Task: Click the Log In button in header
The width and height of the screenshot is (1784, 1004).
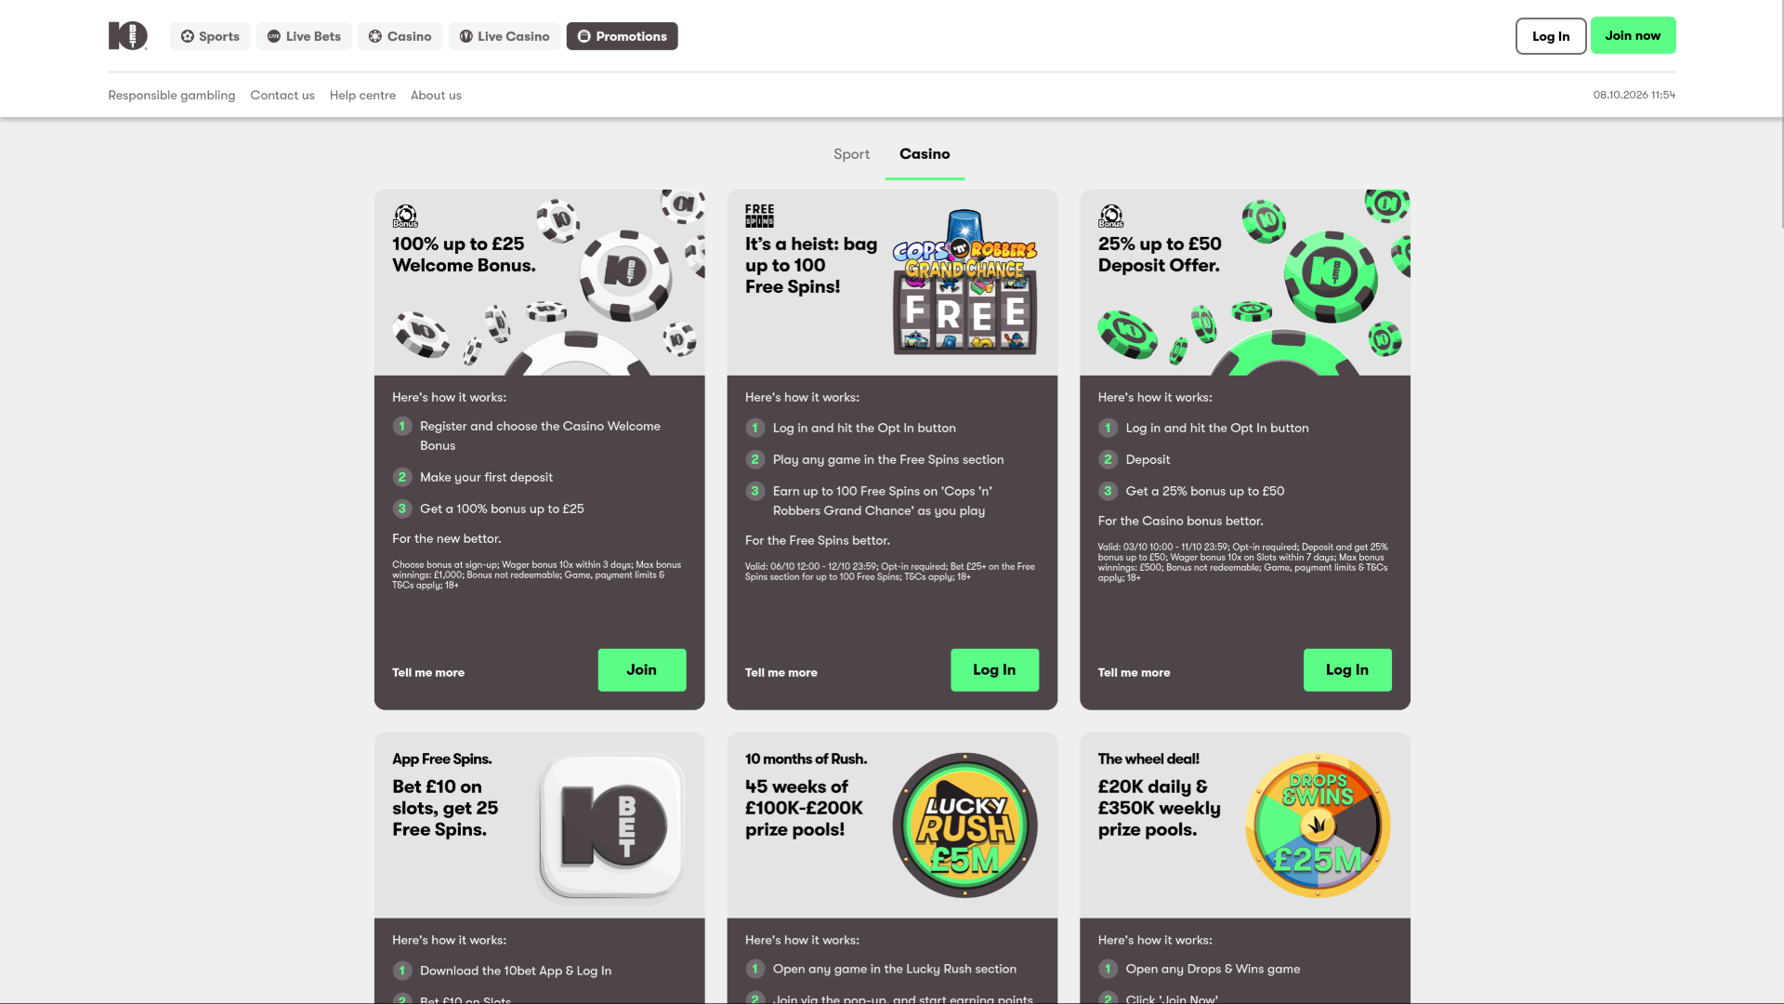Action: click(1551, 36)
